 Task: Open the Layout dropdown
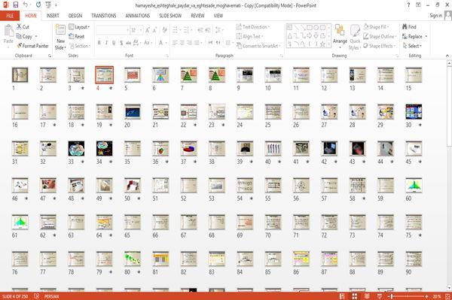[80, 27]
